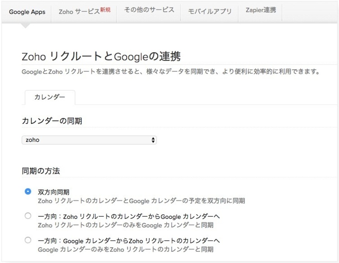This screenshot has height=263, width=339.
Task: Open the Google Apps tab
Action: pyautogui.click(x=27, y=12)
